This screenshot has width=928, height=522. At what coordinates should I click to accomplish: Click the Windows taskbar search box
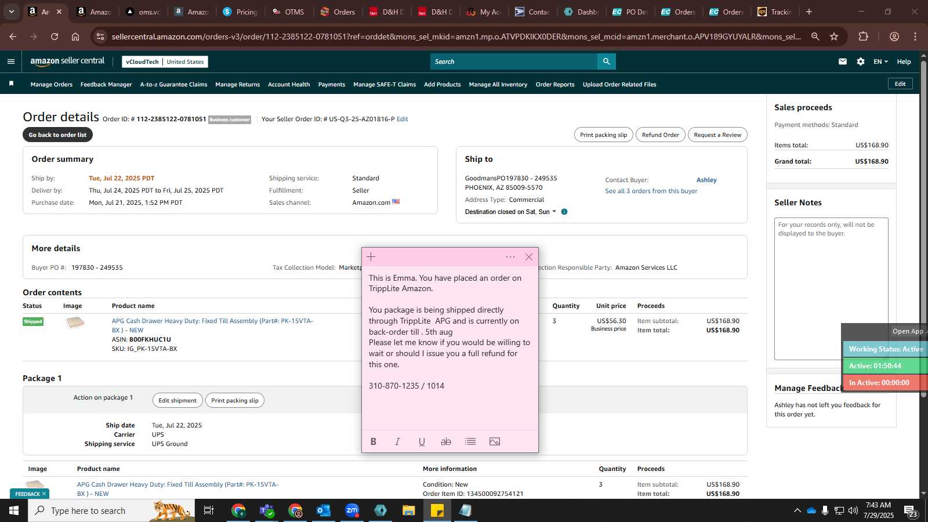tap(110, 510)
